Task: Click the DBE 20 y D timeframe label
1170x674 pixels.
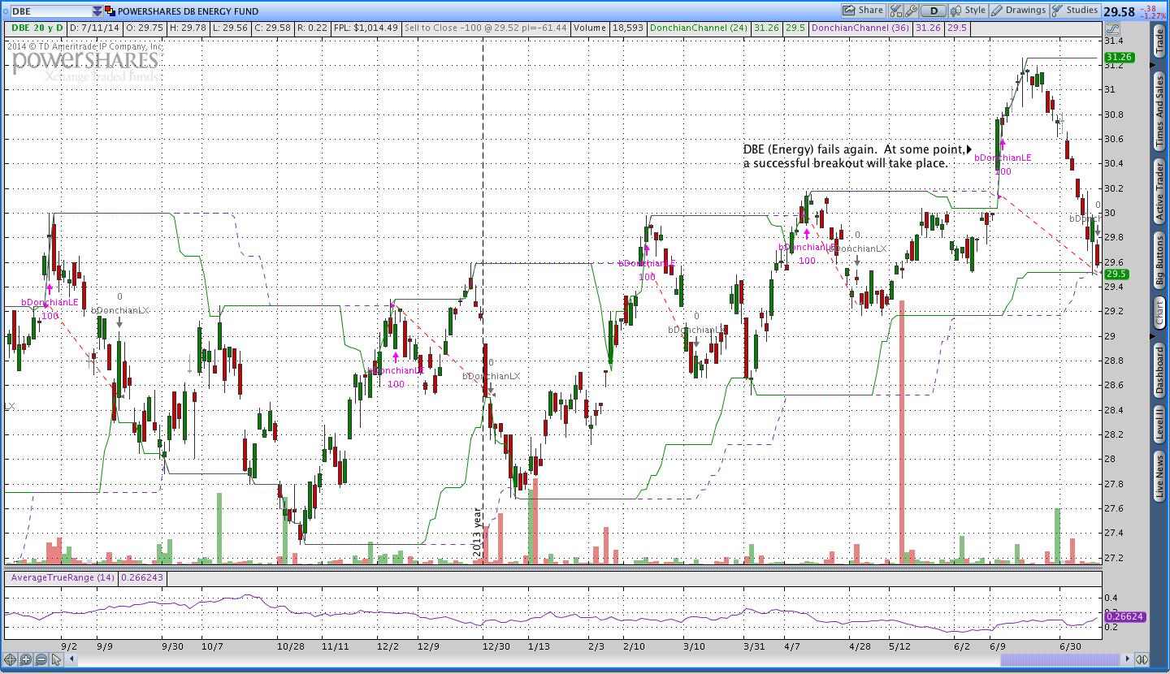Action: coord(37,28)
